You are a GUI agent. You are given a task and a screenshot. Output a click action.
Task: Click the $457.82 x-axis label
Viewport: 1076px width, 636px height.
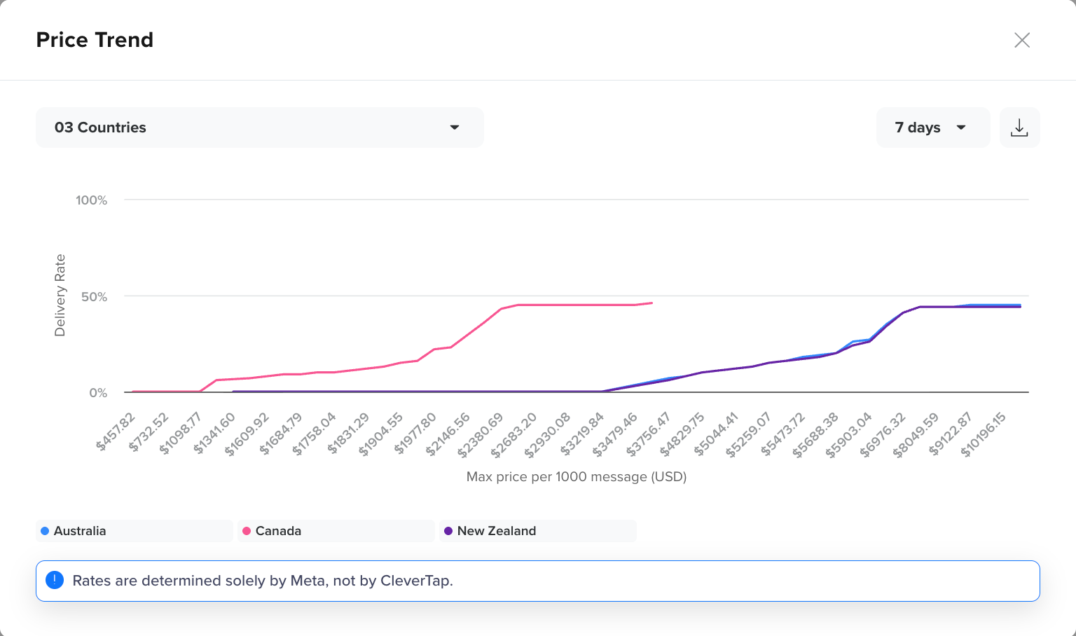tap(116, 431)
